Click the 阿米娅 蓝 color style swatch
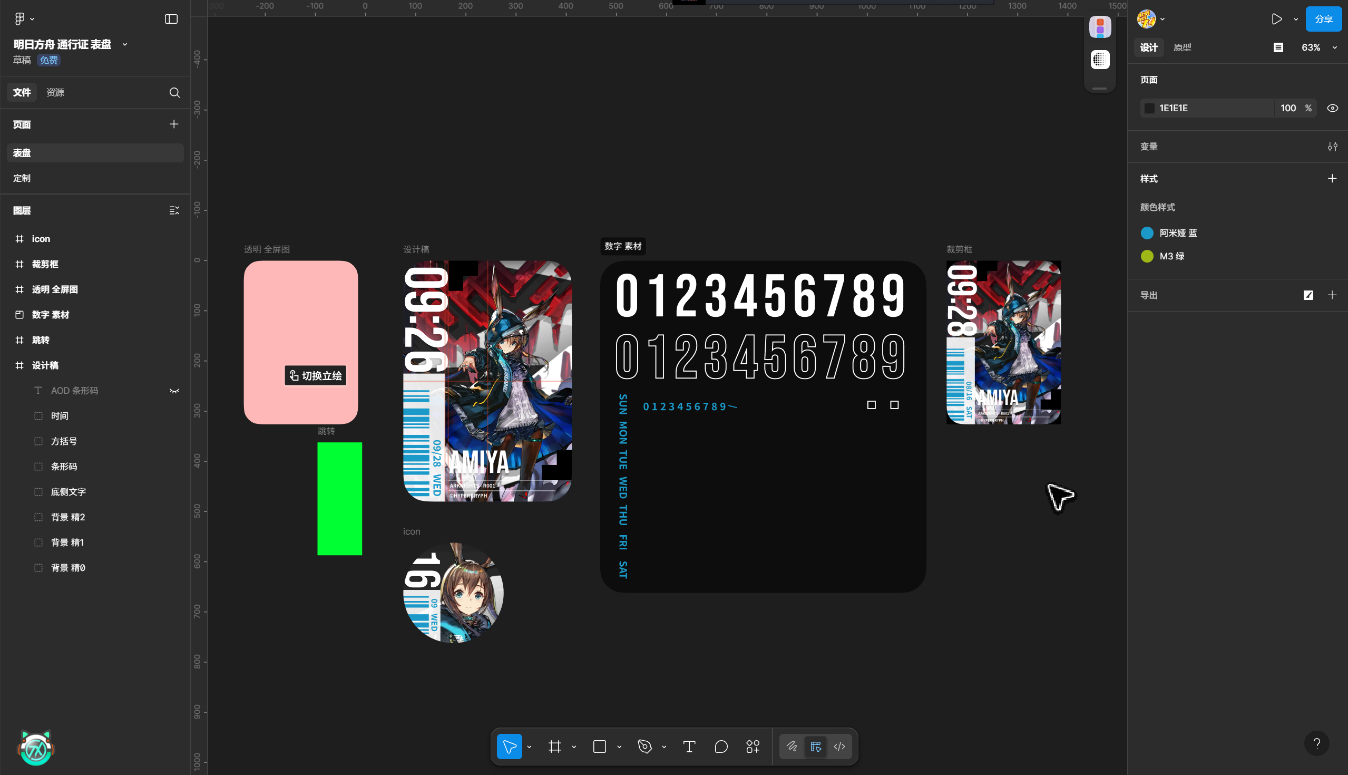Viewport: 1348px width, 775px height. [x=1147, y=233]
